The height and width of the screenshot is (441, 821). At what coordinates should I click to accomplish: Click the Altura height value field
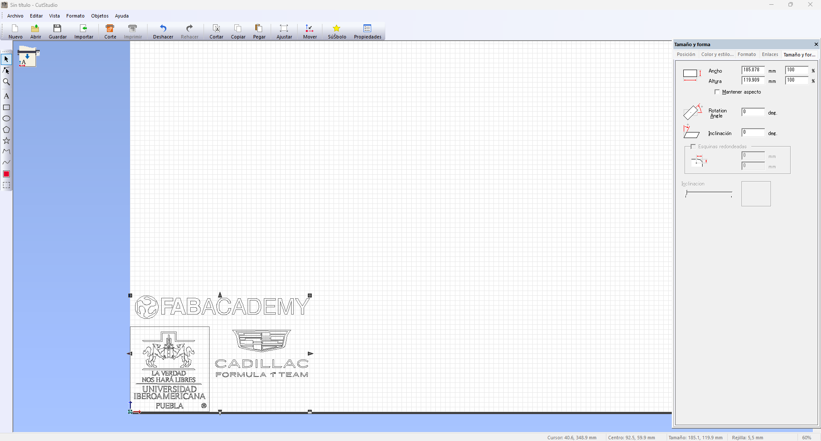[753, 80]
